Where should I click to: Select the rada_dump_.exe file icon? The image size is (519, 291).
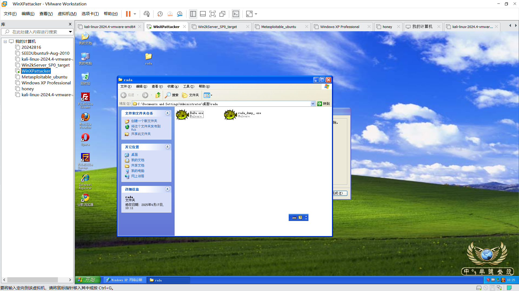tap(230, 115)
